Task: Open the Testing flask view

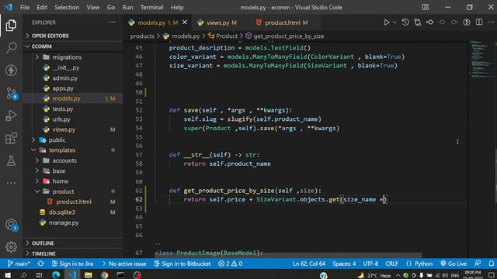Action: [11, 160]
